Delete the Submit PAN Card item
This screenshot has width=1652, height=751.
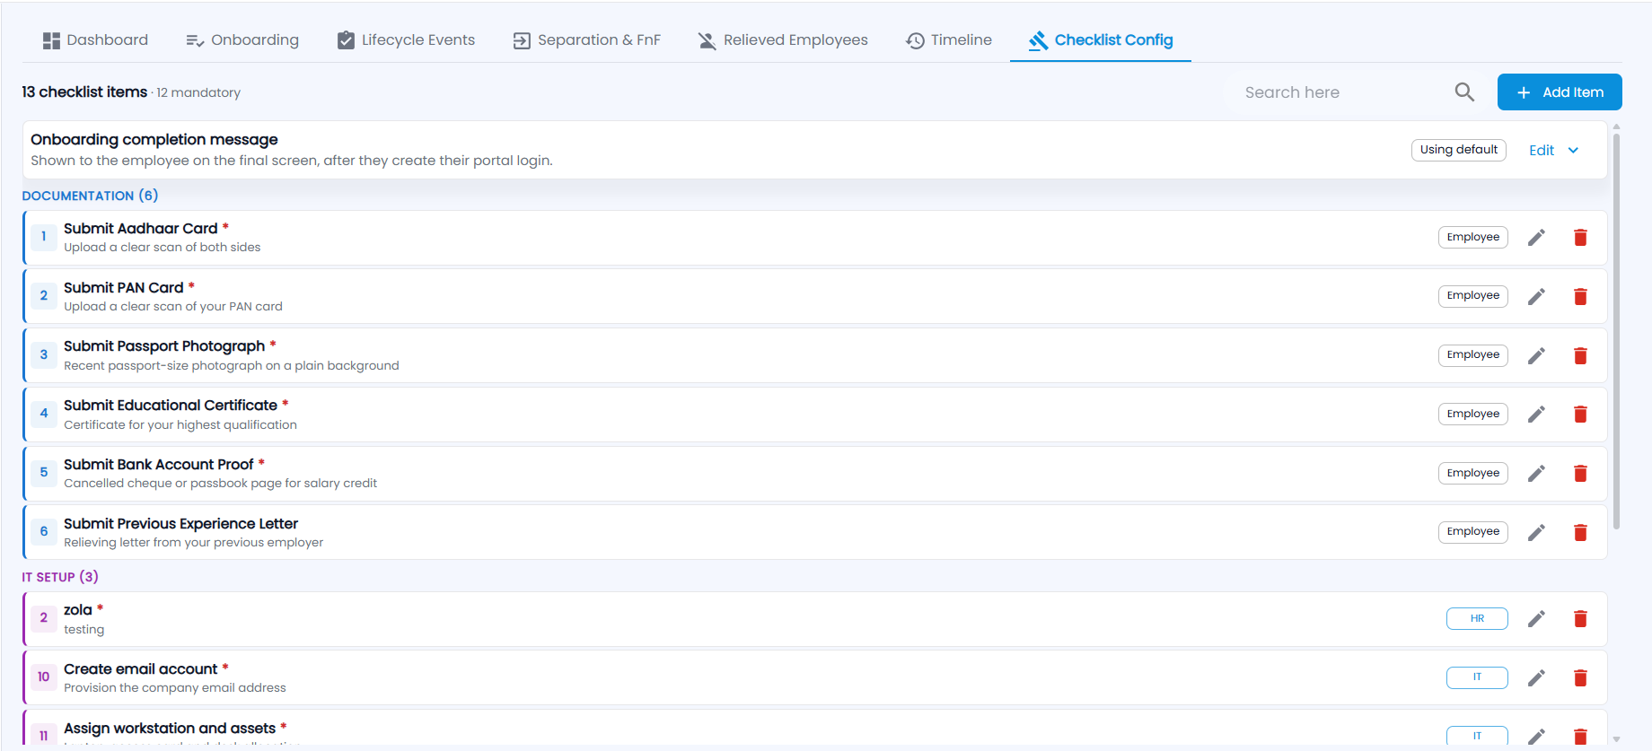1581,296
